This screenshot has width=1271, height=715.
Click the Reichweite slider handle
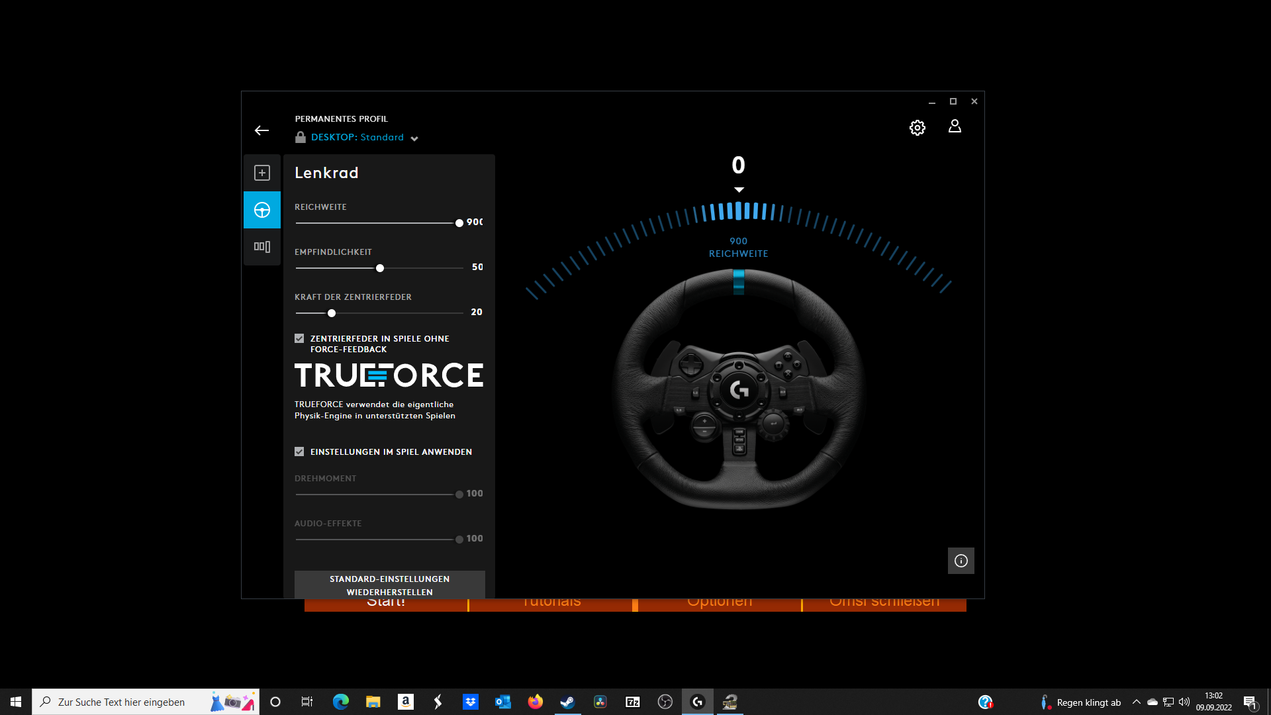[x=459, y=223]
